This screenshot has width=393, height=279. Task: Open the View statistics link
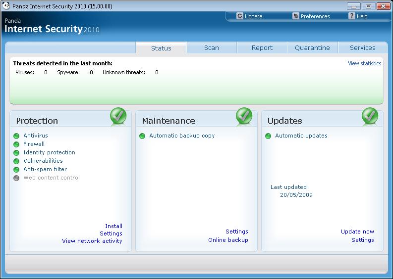pyautogui.click(x=364, y=63)
